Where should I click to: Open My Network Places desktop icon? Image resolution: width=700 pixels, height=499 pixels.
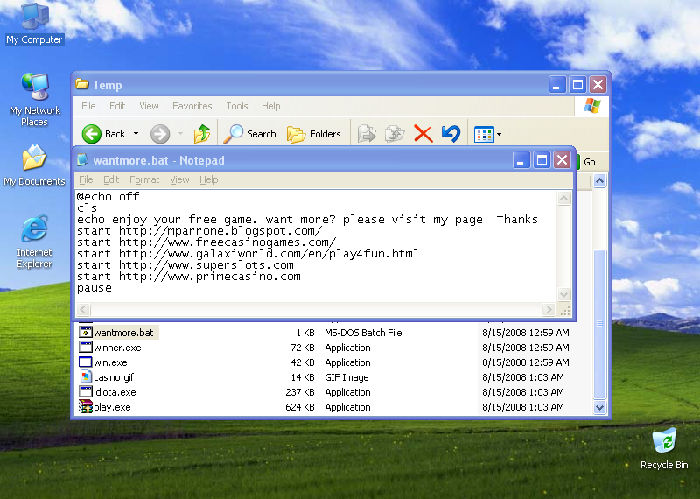point(35,99)
